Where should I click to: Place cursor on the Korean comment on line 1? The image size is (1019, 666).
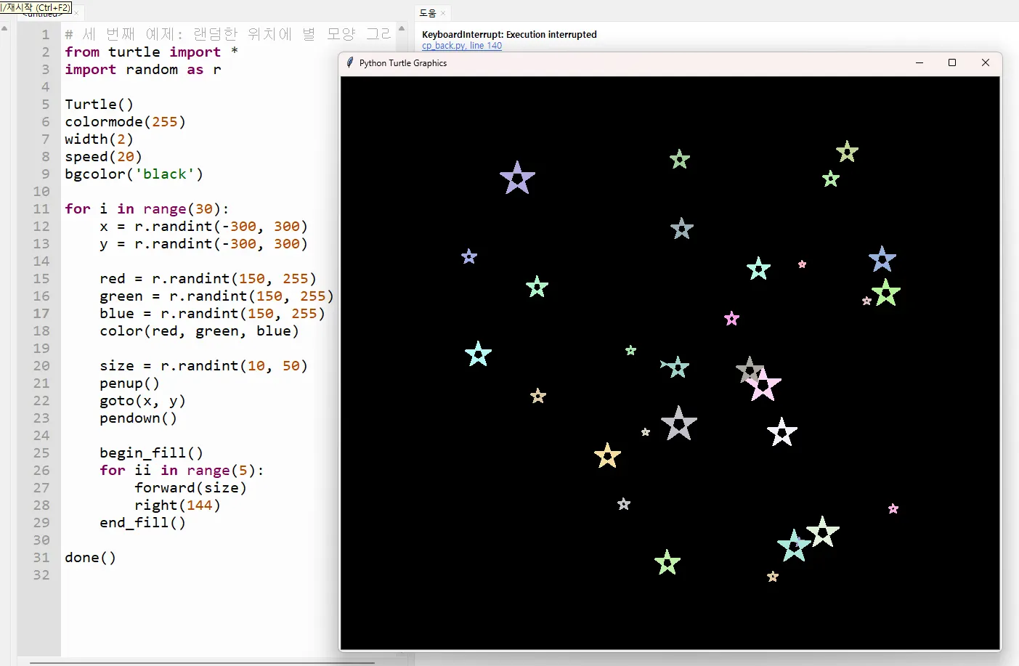pos(228,34)
